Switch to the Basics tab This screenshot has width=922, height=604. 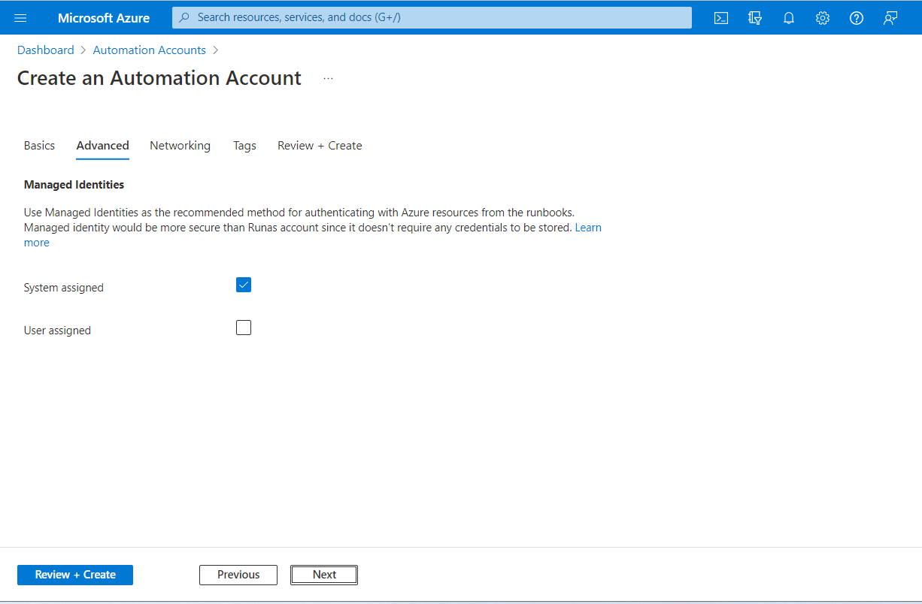(x=39, y=145)
